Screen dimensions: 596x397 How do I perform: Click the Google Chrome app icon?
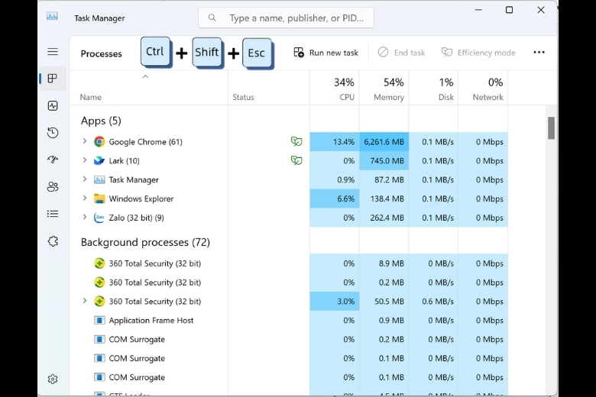coord(99,142)
